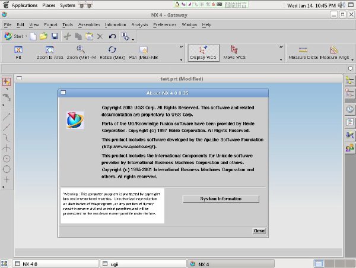Click the Cut scissors icon
This screenshot has height=268, width=356.
(67, 36)
